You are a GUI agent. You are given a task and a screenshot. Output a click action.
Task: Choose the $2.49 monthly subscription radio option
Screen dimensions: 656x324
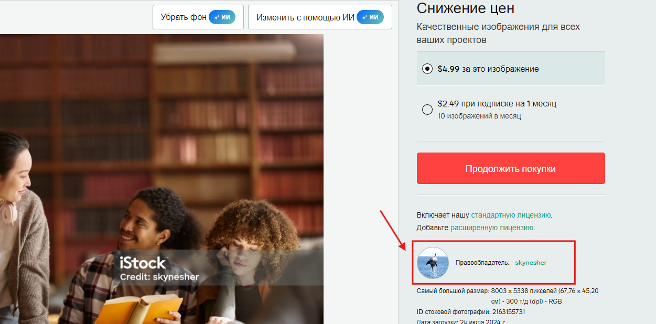pos(427,110)
